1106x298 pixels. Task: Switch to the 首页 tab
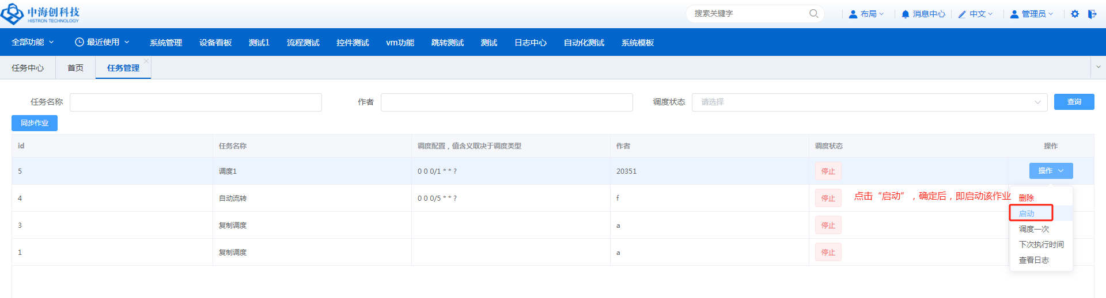(x=75, y=68)
